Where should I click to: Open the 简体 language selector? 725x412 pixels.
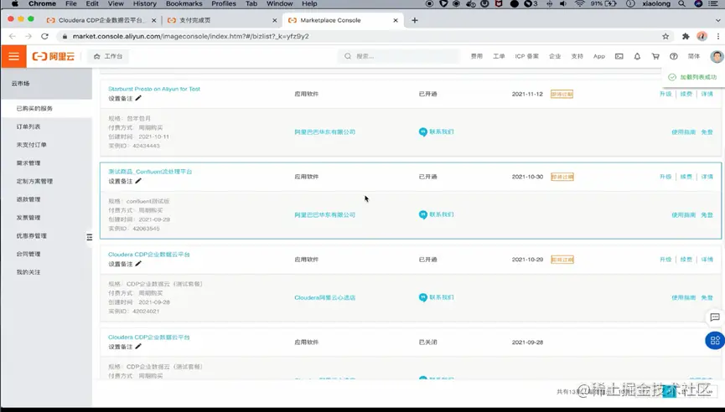point(693,56)
